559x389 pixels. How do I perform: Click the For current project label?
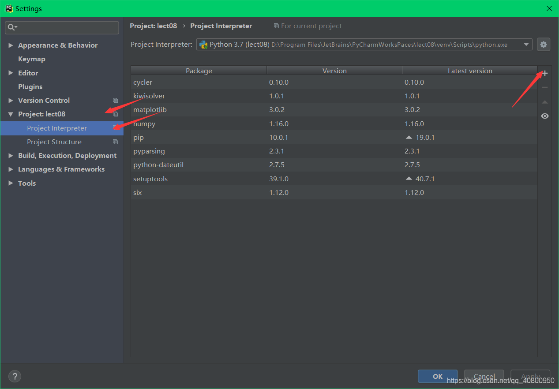308,26
